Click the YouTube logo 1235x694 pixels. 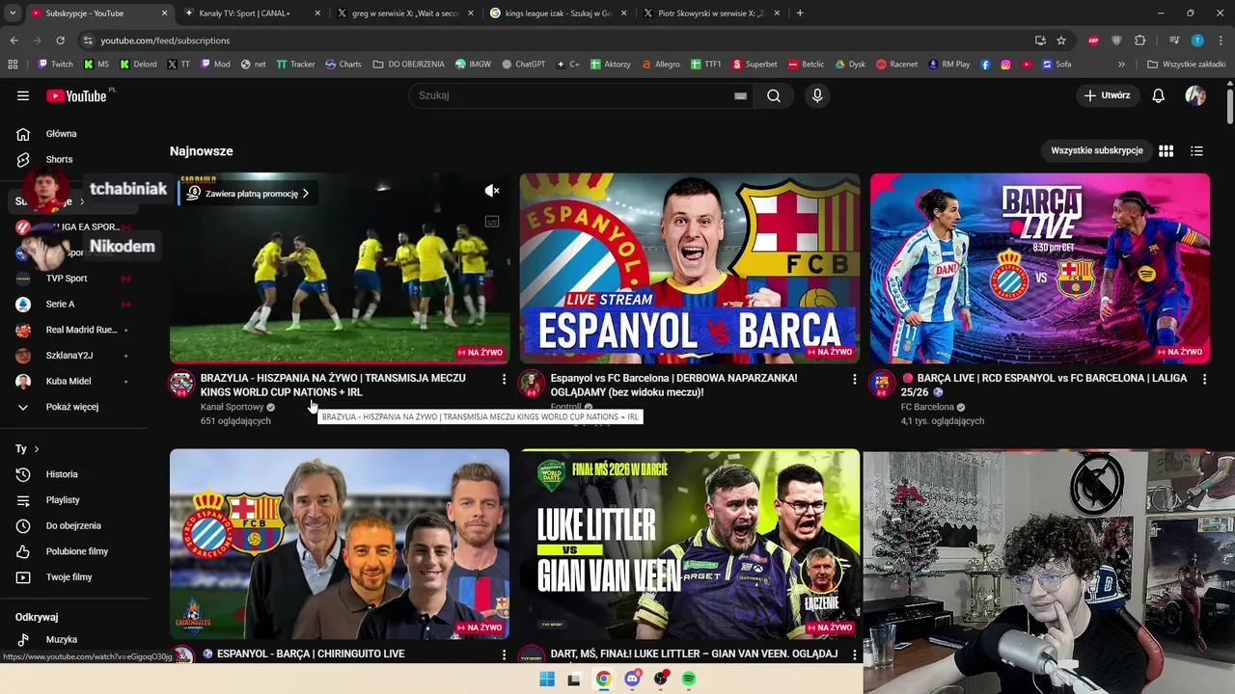pyautogui.click(x=77, y=95)
